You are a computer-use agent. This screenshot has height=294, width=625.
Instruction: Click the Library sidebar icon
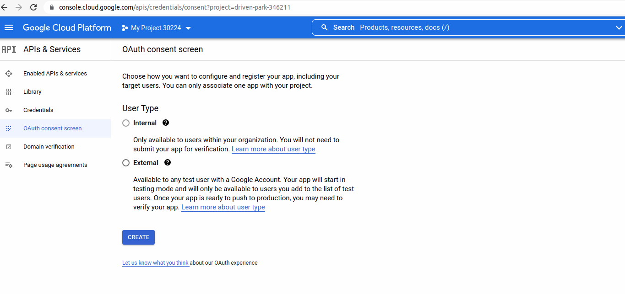pyautogui.click(x=9, y=92)
